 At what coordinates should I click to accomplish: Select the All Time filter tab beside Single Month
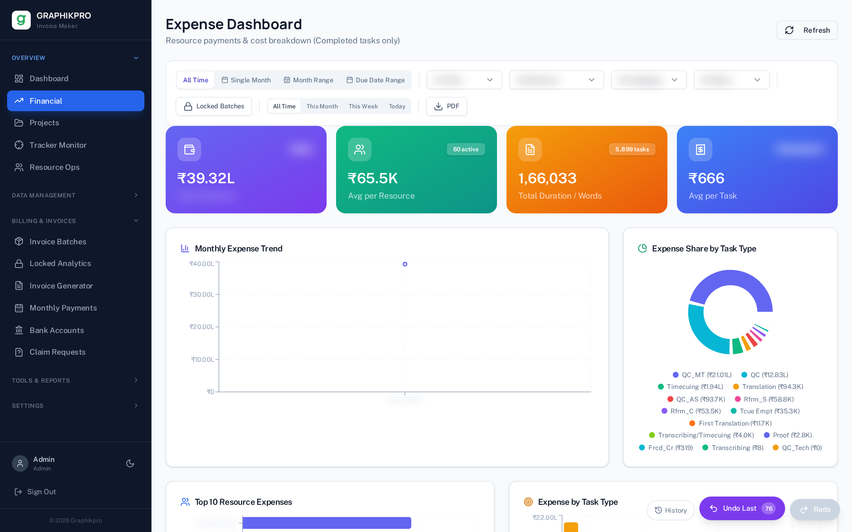coord(196,80)
